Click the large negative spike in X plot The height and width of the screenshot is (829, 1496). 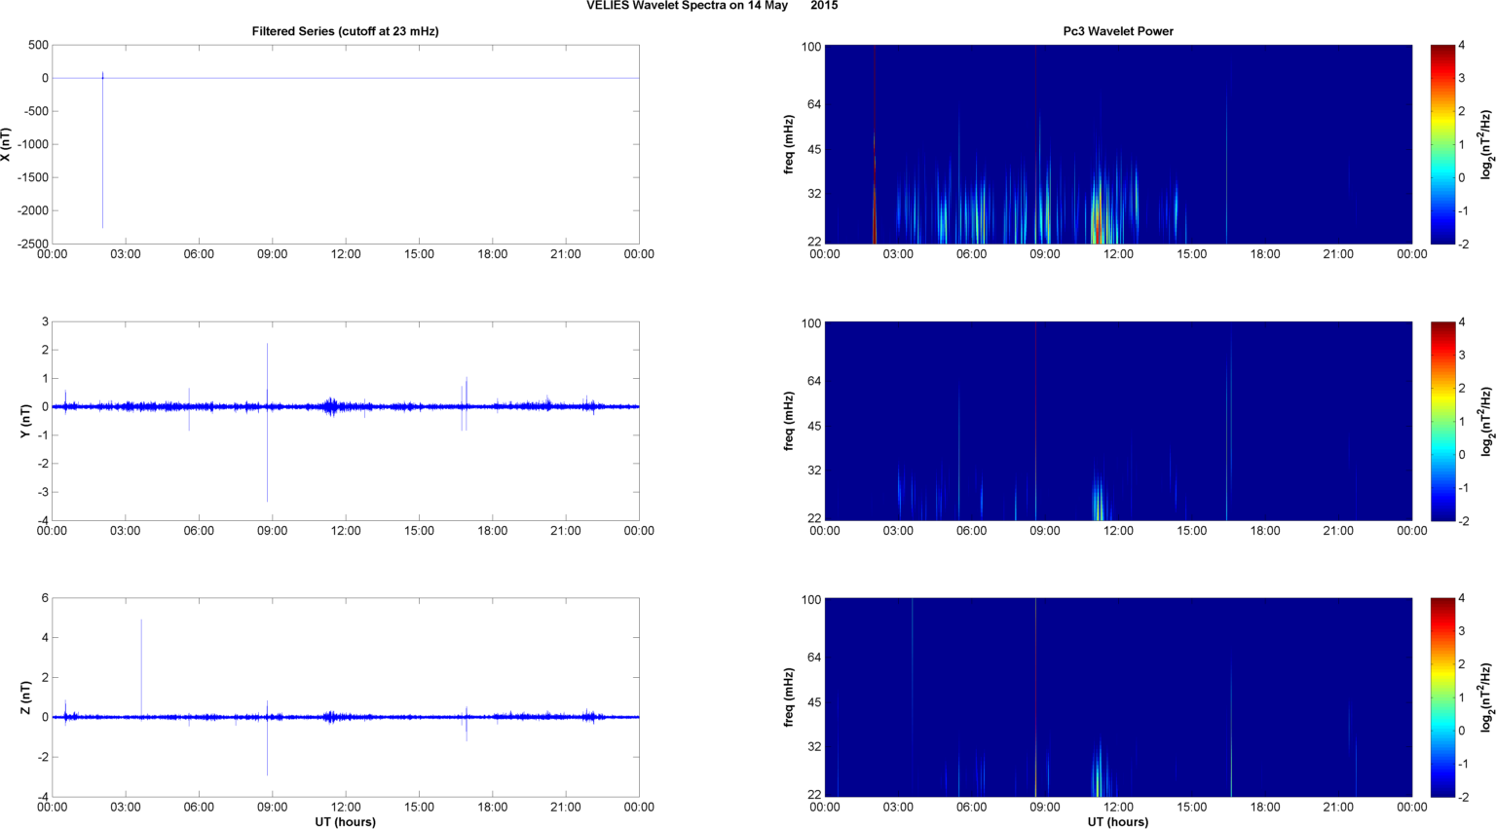102,152
